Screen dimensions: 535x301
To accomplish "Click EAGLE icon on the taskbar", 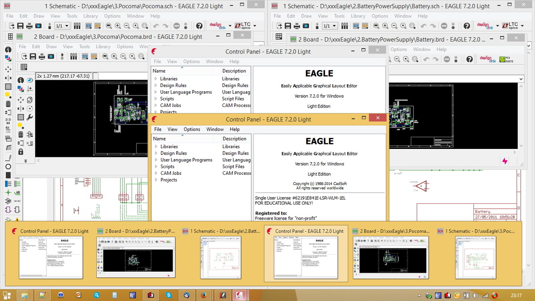I will [x=239, y=295].
